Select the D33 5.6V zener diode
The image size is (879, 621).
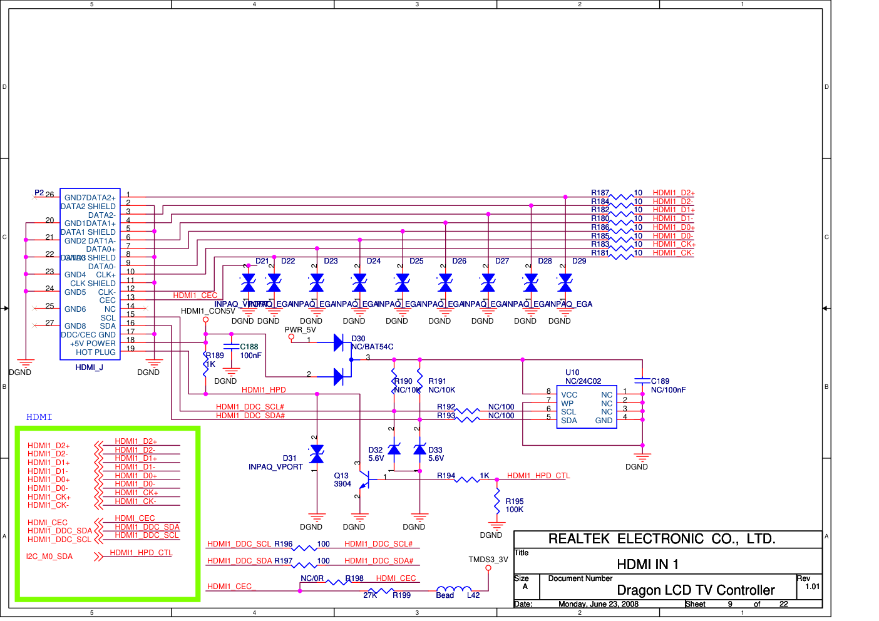point(419,449)
